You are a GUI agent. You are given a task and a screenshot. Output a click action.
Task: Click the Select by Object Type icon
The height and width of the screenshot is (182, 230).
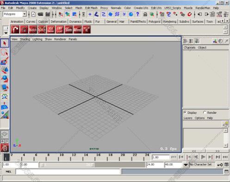[68, 14]
